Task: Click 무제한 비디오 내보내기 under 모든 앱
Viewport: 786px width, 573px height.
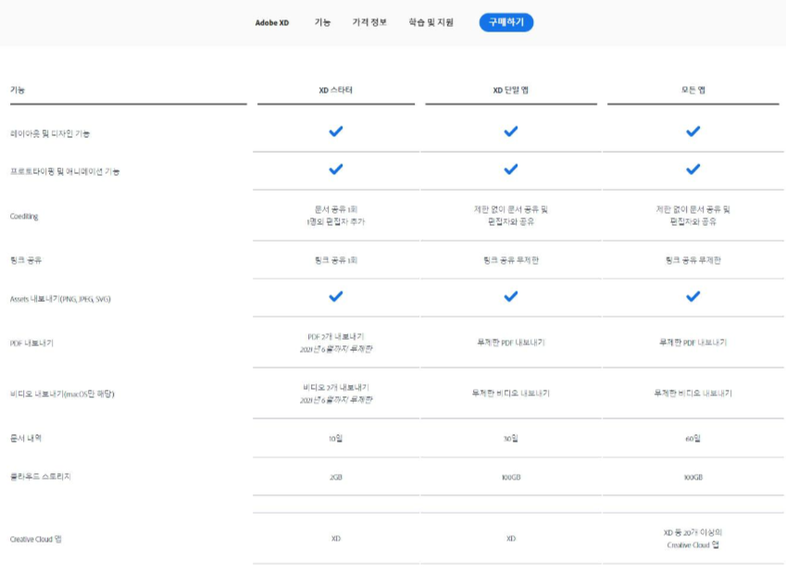Action: tap(692, 393)
